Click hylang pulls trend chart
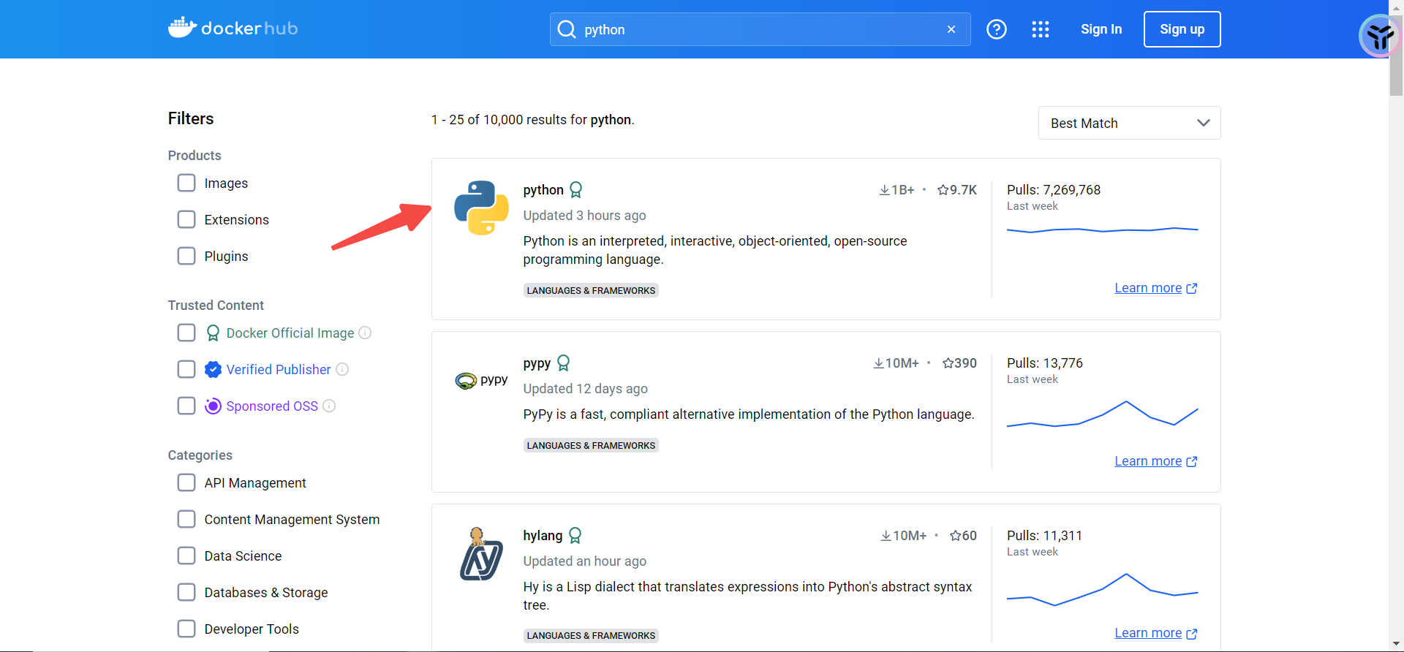The width and height of the screenshot is (1404, 652). click(1102, 589)
